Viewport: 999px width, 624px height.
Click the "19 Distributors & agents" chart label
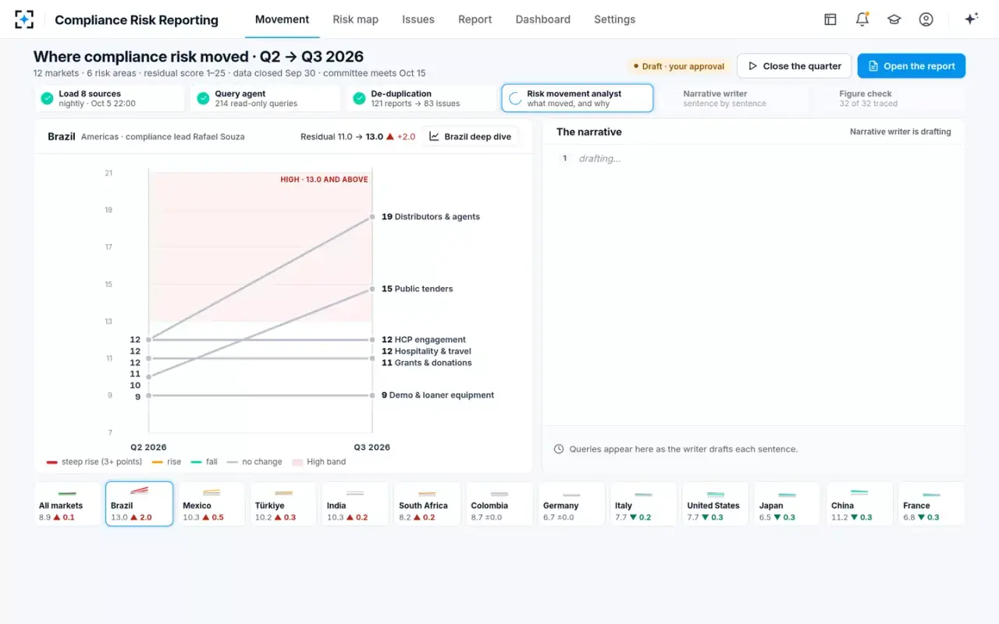pyautogui.click(x=431, y=217)
